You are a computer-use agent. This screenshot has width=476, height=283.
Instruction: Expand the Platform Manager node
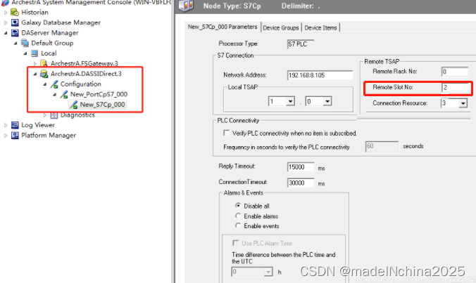point(6,136)
